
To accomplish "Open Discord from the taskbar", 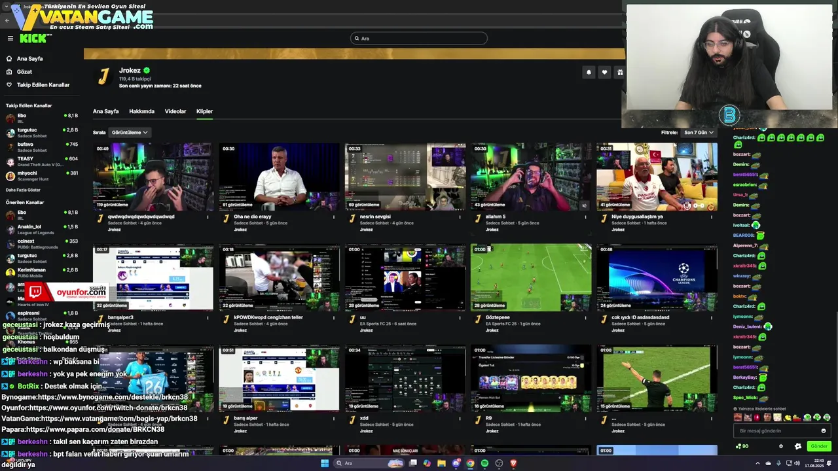I will pos(456,463).
